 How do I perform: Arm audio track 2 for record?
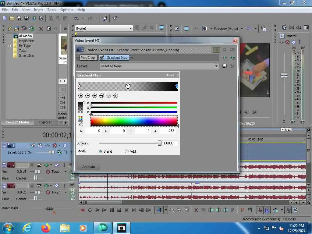click(32, 165)
